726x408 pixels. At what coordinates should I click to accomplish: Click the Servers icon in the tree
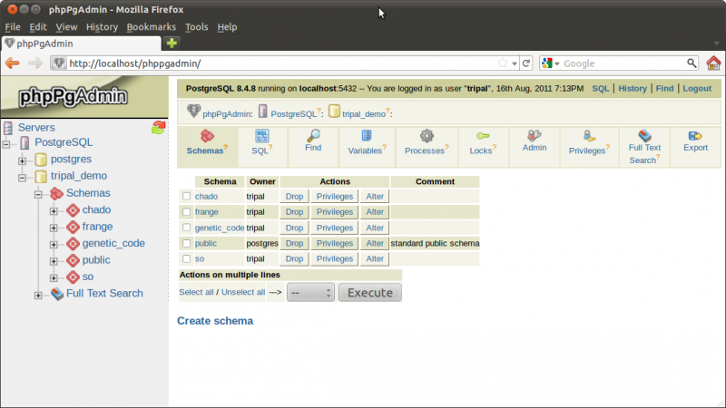coord(8,128)
